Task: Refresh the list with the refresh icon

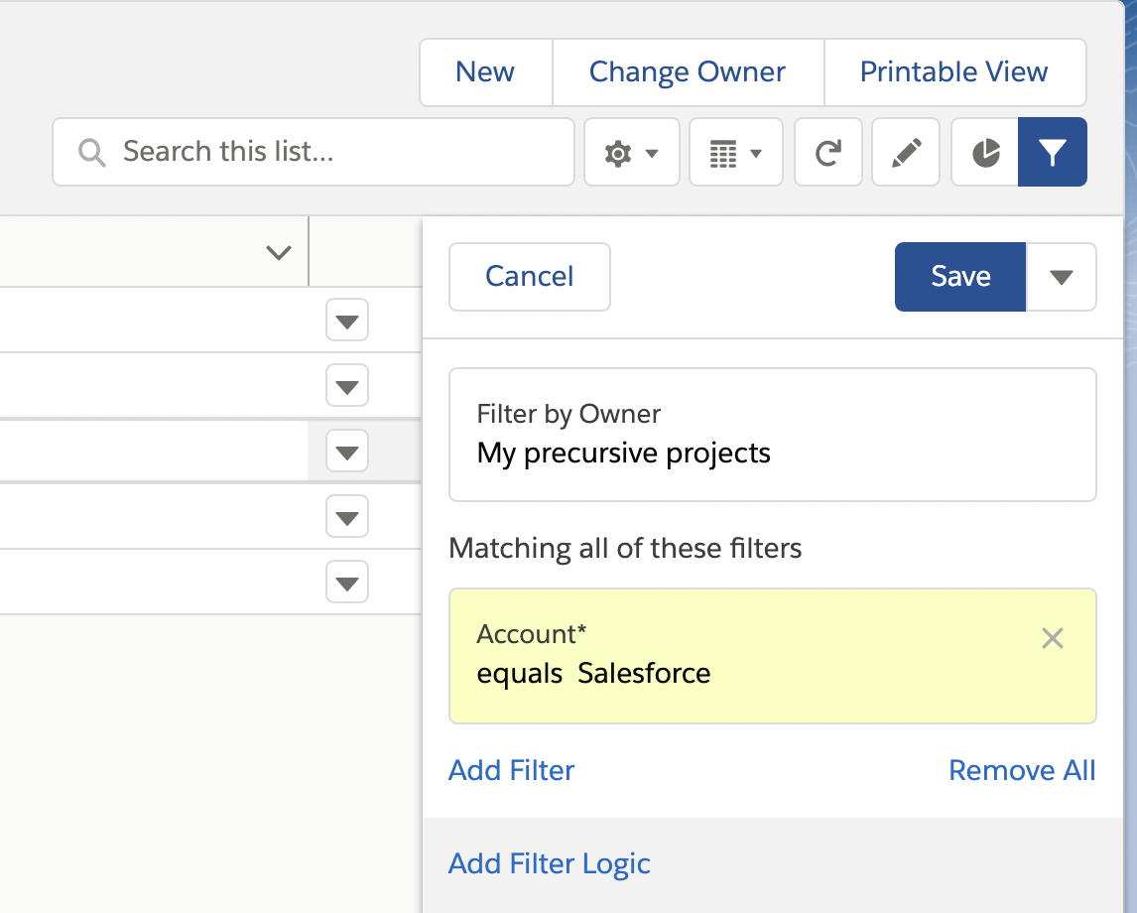Action: click(x=828, y=152)
